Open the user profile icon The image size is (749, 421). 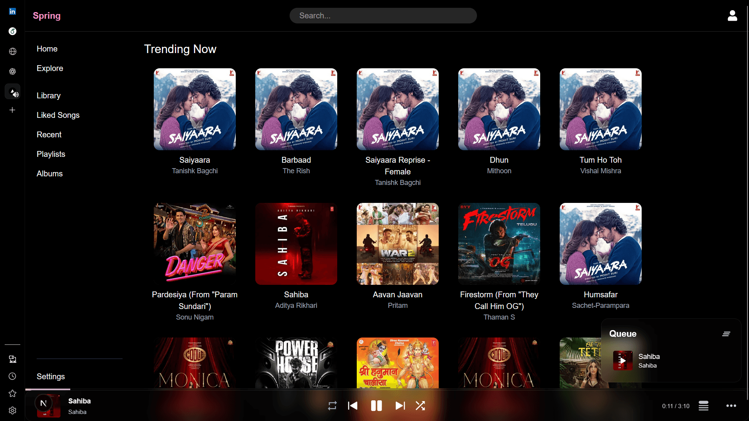(732, 16)
